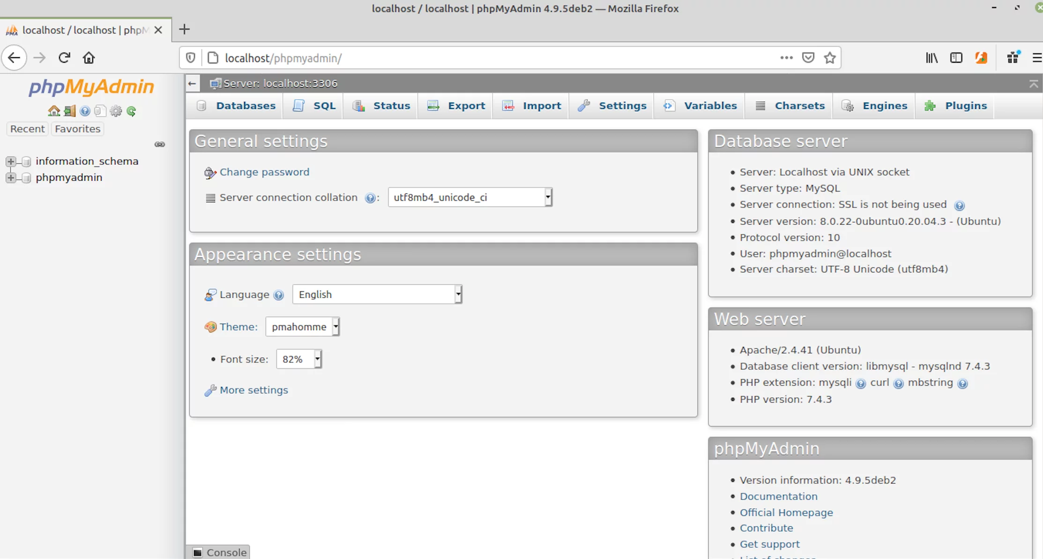
Task: Click the phpMyAdmin logo
Action: pyautogui.click(x=91, y=87)
